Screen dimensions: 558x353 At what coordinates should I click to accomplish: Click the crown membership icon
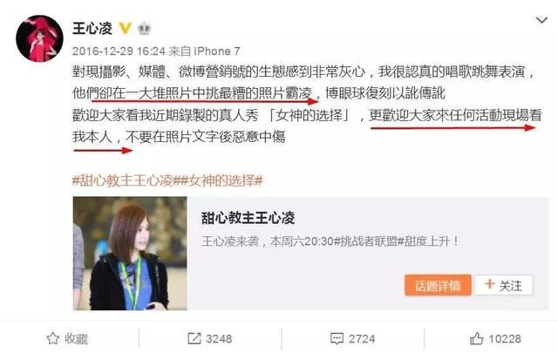point(144,28)
